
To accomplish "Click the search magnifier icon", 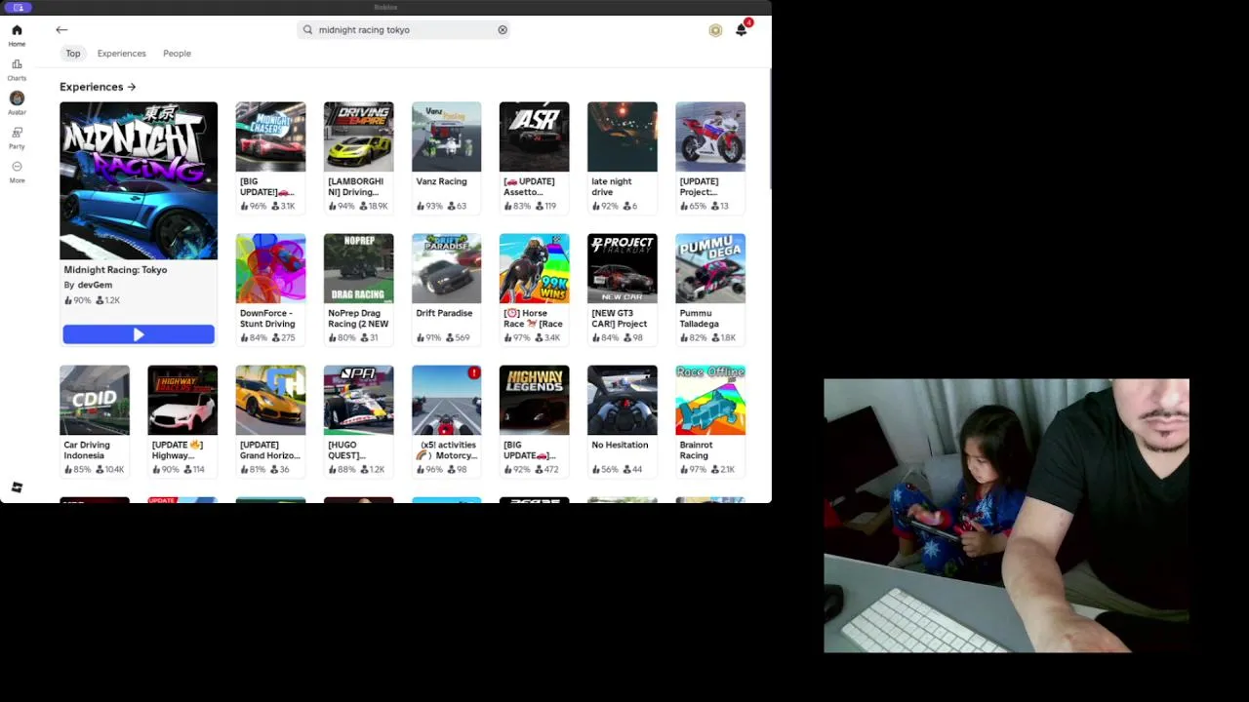I will [x=308, y=30].
